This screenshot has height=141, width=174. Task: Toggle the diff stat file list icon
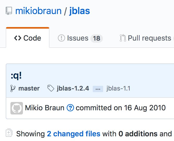[x=9, y=133]
